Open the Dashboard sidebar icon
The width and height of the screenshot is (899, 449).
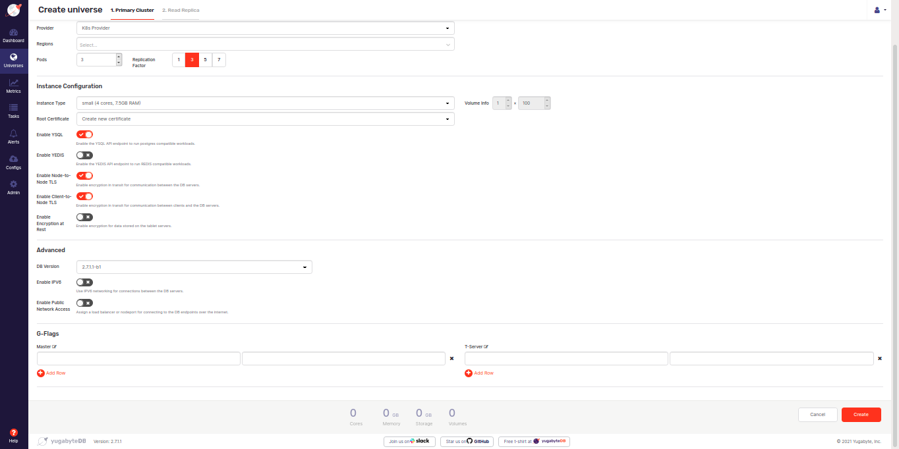click(13, 32)
